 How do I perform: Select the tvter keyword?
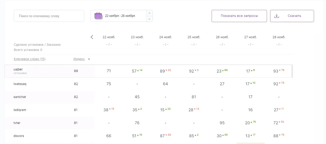click(17, 123)
